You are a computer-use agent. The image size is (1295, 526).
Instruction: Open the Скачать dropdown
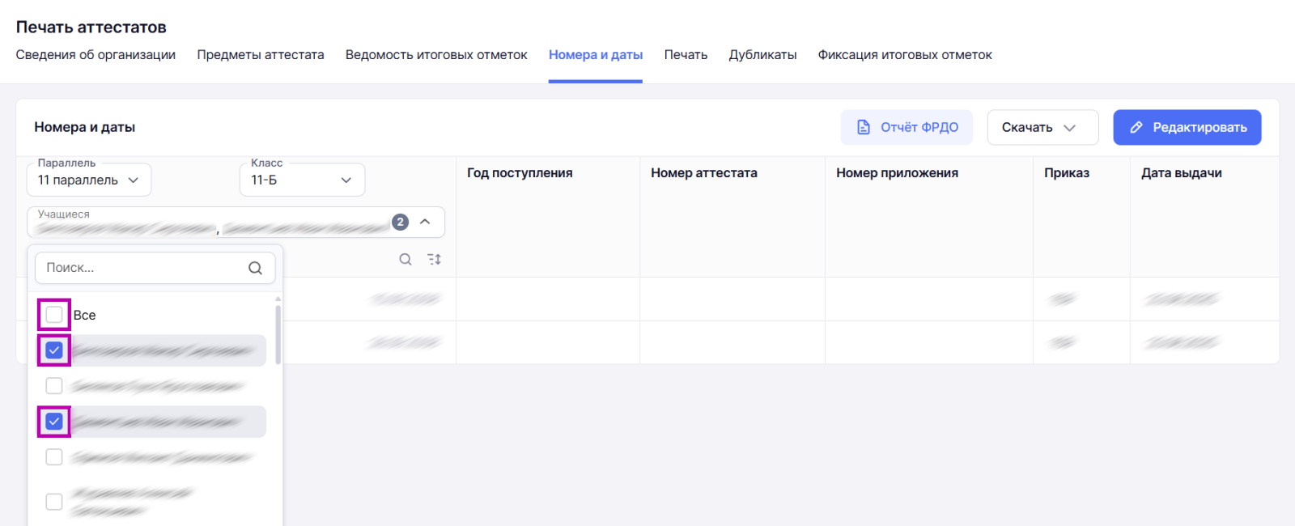click(1042, 127)
